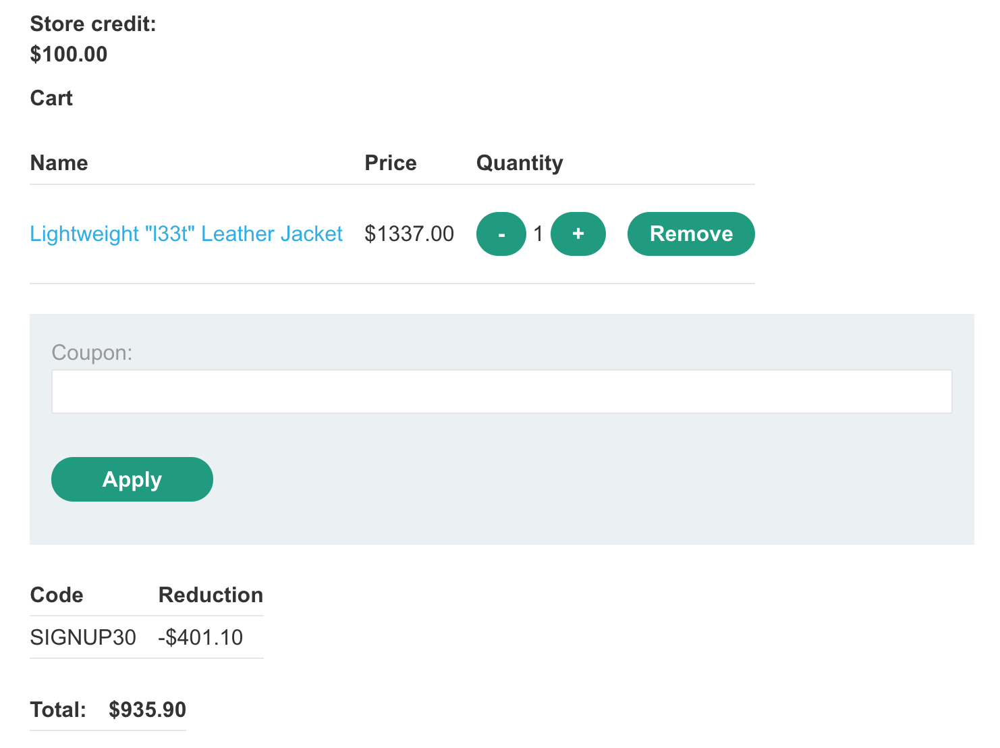Image resolution: width=1000 pixels, height=748 pixels.
Task: Open the Lightweight "l33t" Leather Jacket link
Action: point(186,234)
